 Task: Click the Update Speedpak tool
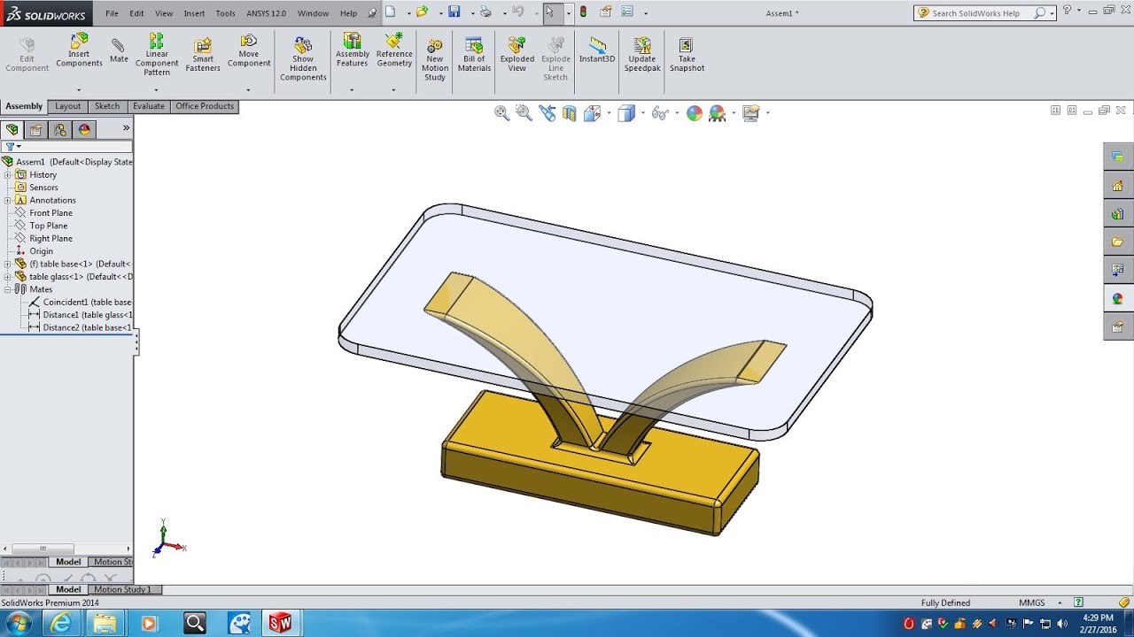[642, 55]
